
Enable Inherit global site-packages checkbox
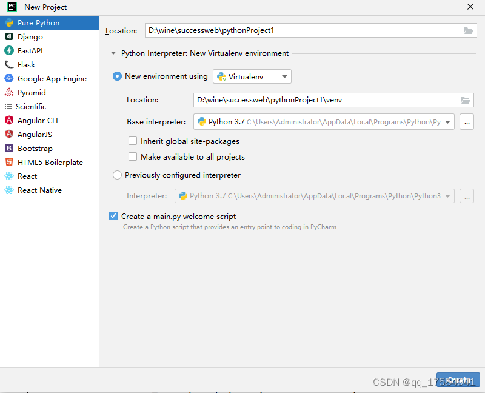(133, 141)
